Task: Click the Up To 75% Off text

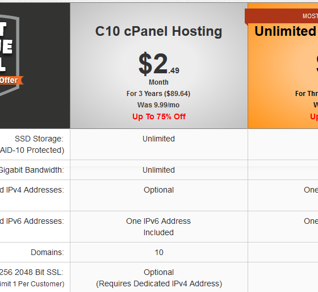Action: click(x=159, y=116)
